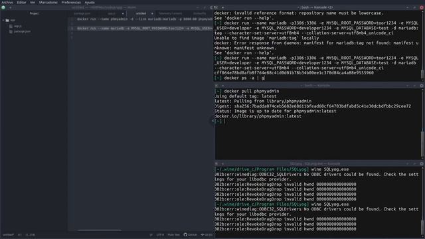Image resolution: width=425 pixels, height=239 pixels.
Task: Open the Ver menu
Action: point(33,2)
